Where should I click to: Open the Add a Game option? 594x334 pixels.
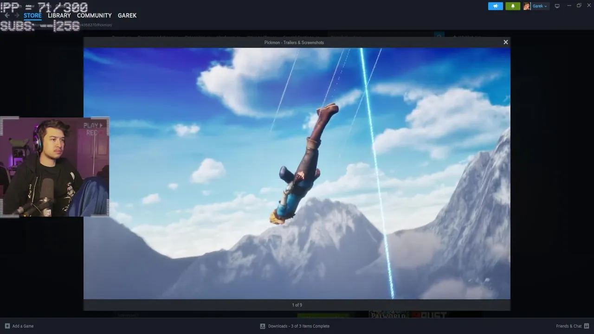23,326
